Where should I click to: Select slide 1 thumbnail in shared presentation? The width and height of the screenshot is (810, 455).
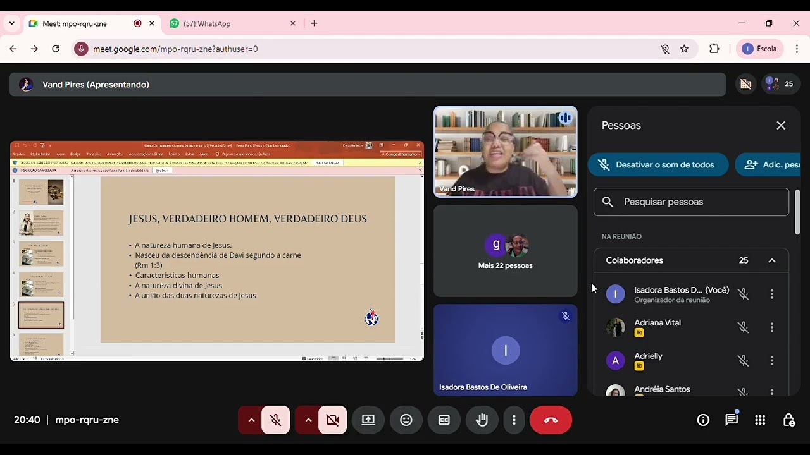(x=41, y=192)
